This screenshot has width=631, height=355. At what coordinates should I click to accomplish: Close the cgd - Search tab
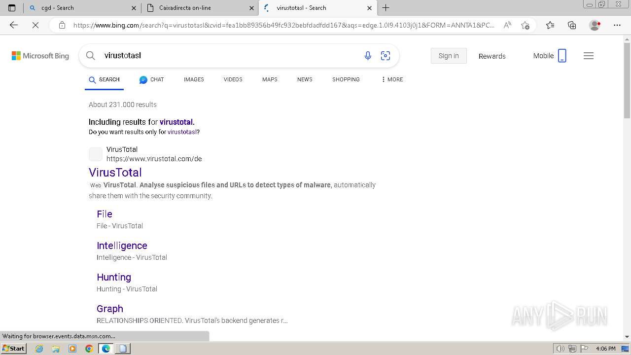tap(134, 8)
